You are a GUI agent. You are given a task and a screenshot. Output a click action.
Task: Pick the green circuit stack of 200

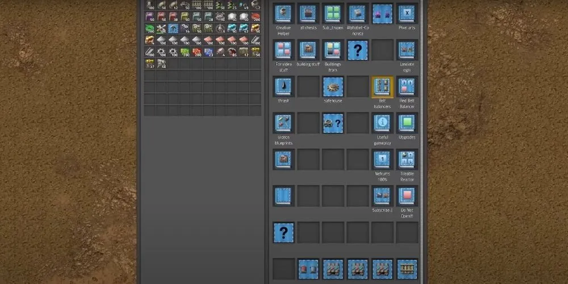coord(185,52)
